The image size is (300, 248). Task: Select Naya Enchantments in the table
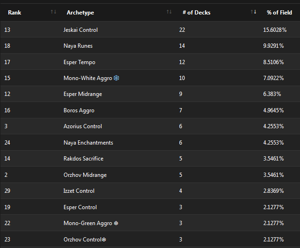point(88,143)
